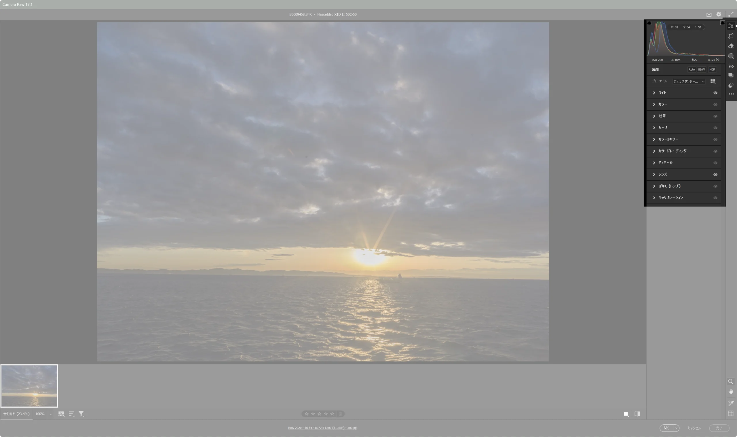Select the Hand pan tool
Screen dimensions: 737x437
click(x=731, y=392)
